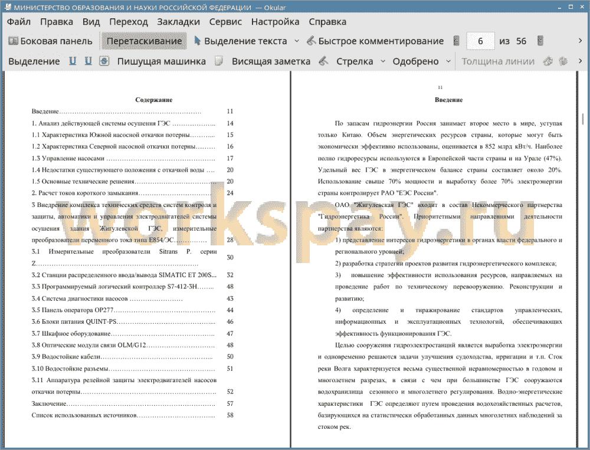Viewport: 590px width, 450px height.
Task: Click the Введение heading on right page
Action: (448, 100)
